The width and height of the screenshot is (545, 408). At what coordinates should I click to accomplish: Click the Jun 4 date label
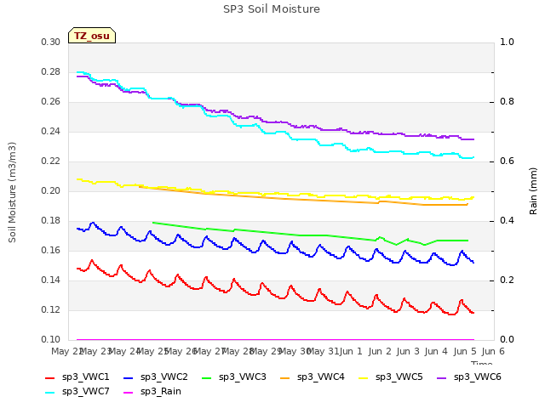(x=436, y=351)
